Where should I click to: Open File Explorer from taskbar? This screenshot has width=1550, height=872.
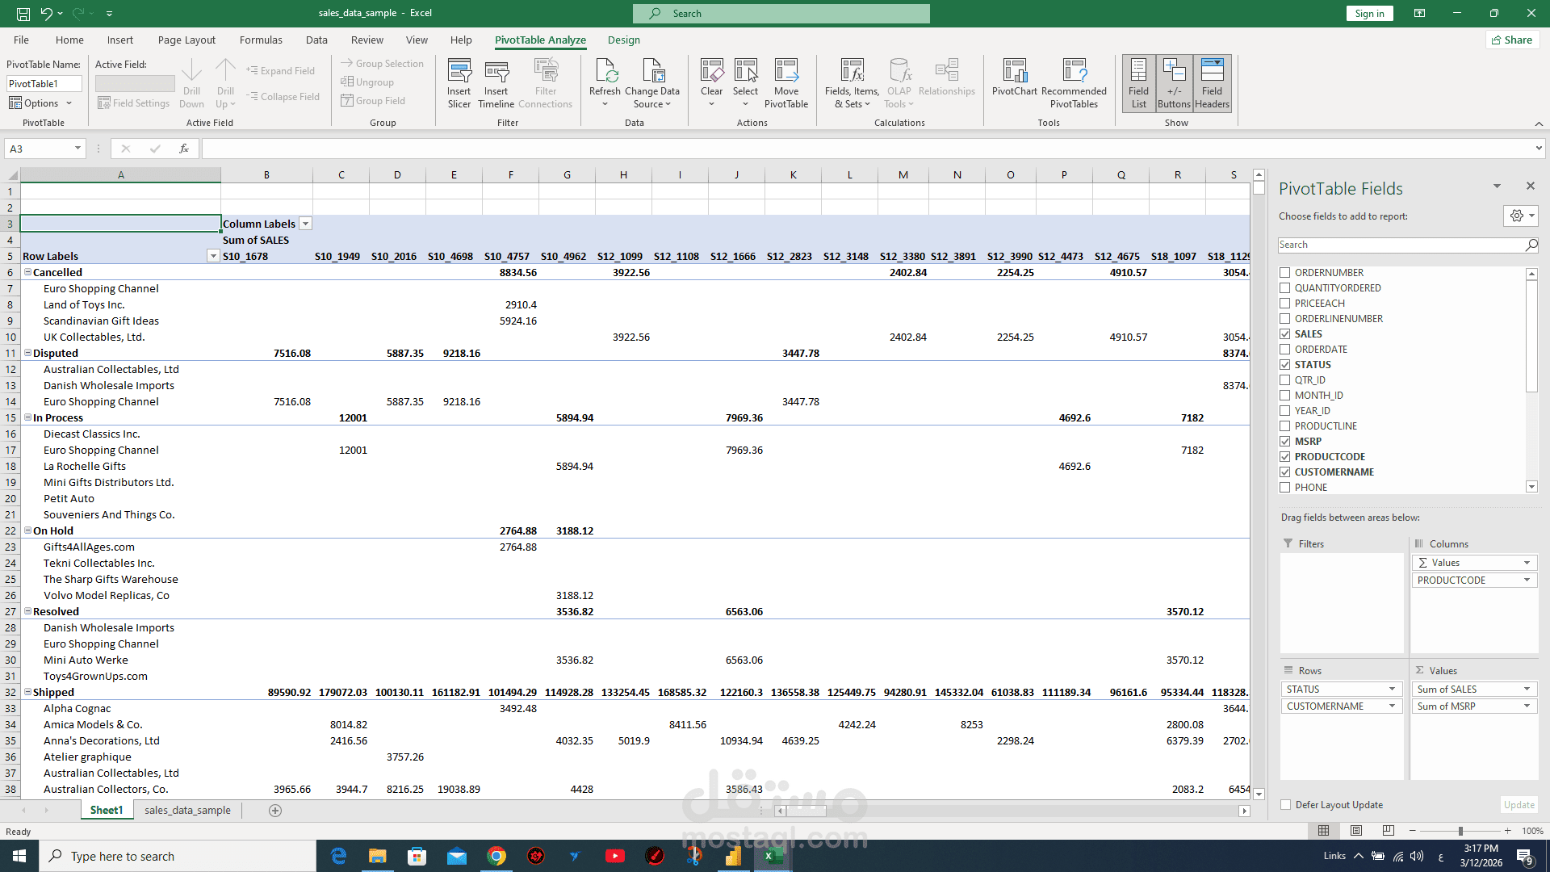click(x=378, y=856)
